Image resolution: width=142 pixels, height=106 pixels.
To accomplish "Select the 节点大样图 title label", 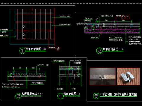I will coord(70,94).
